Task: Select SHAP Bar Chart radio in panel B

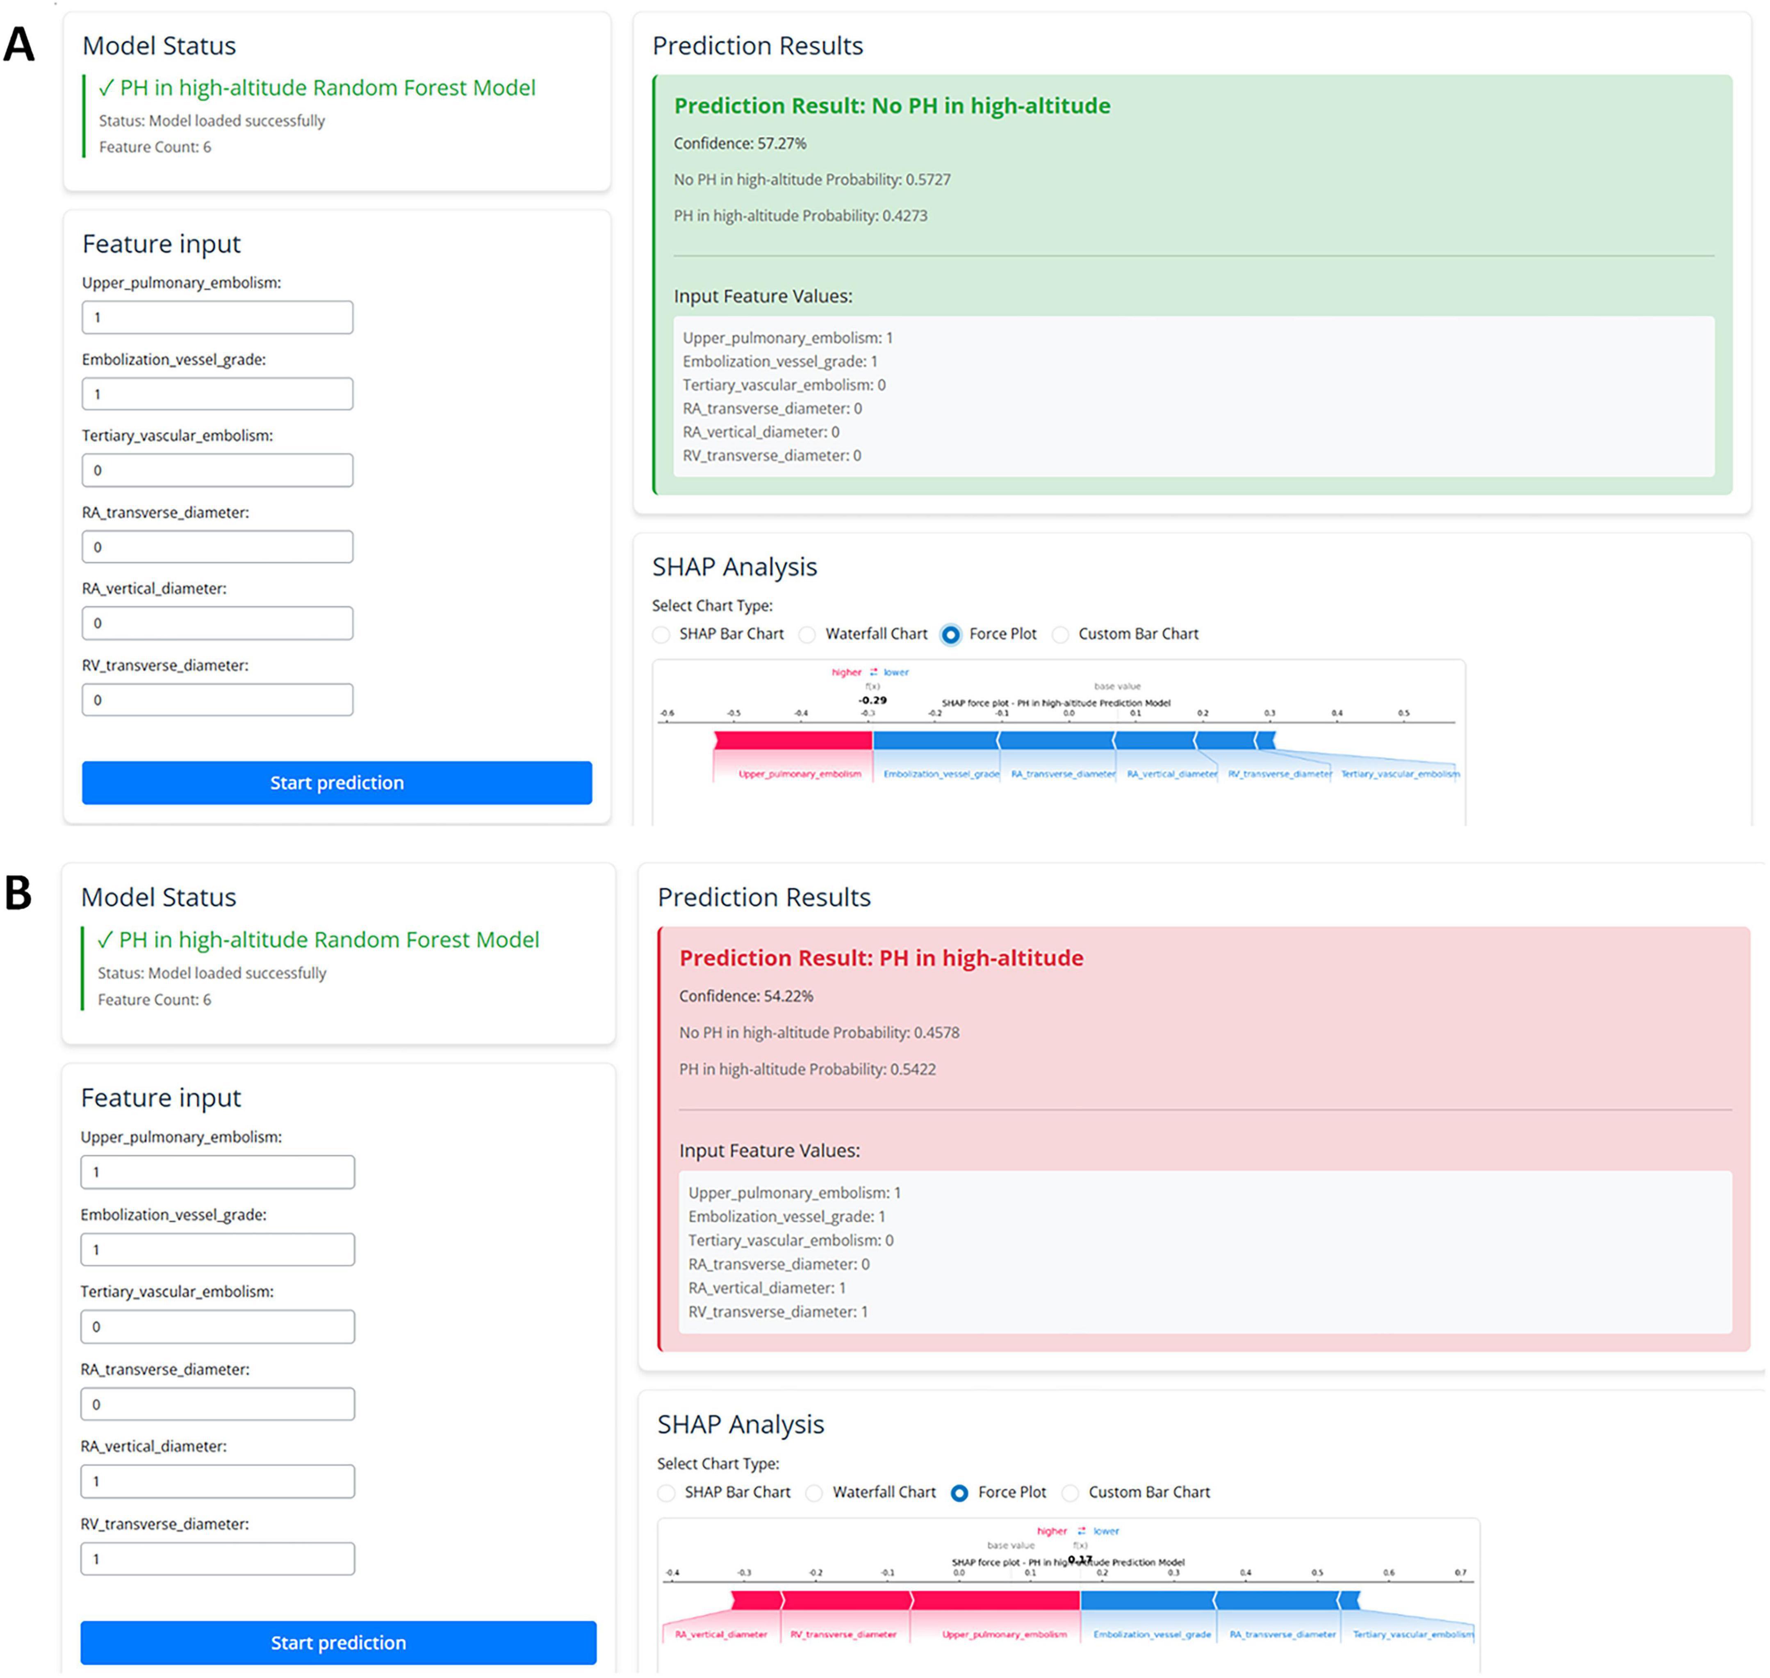Action: pos(666,1493)
